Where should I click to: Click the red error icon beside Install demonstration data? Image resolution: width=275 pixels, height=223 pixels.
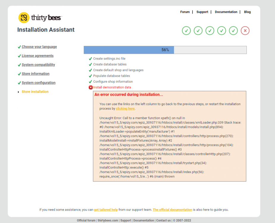[91, 87]
